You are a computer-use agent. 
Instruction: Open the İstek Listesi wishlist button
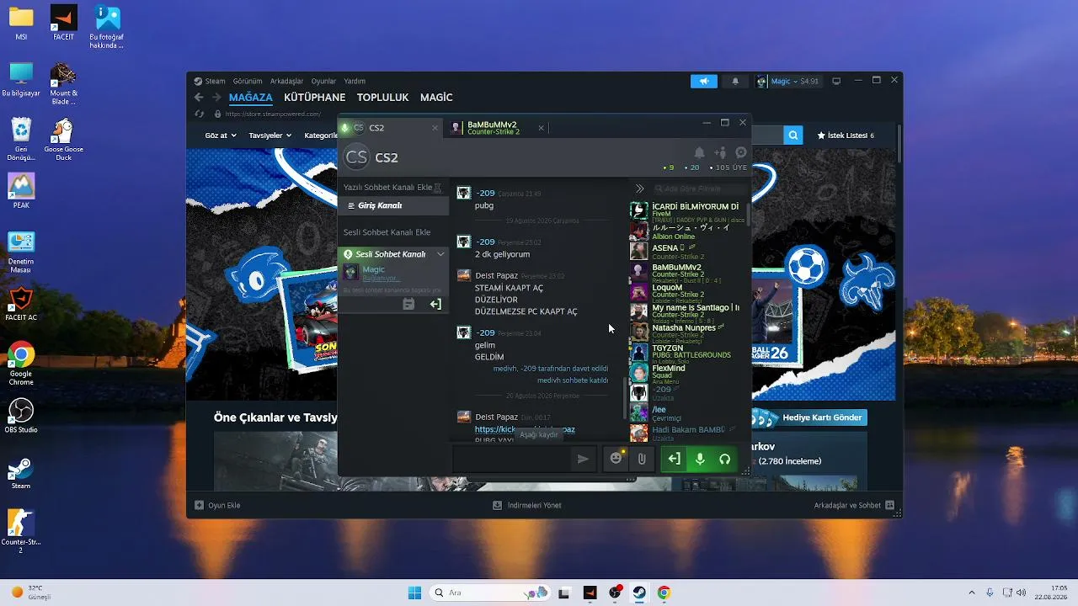(x=845, y=135)
